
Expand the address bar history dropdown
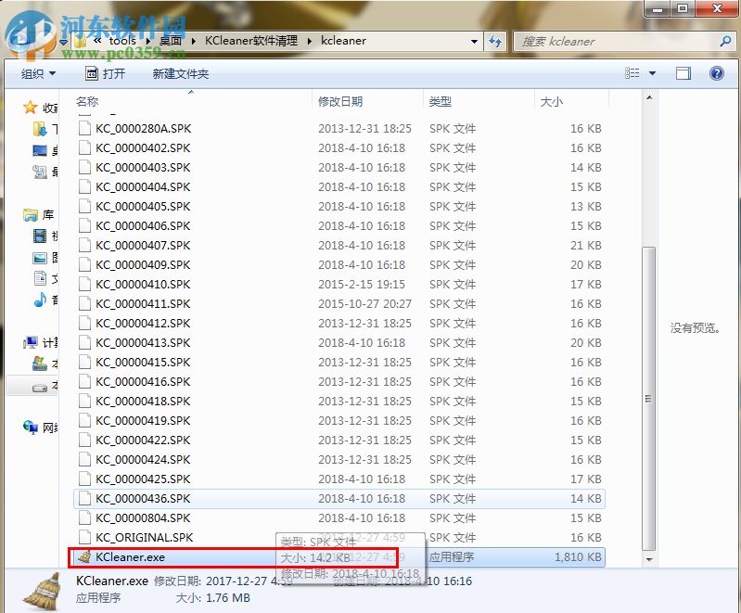474,42
